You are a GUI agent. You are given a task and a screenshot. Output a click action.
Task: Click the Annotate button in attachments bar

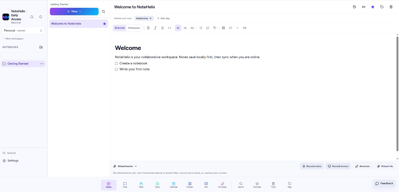coord(363,166)
